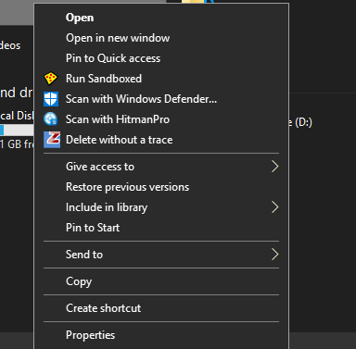Choose Pin to Start

tap(161, 228)
